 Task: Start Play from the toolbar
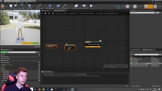pyautogui.click(x=92, y=6)
